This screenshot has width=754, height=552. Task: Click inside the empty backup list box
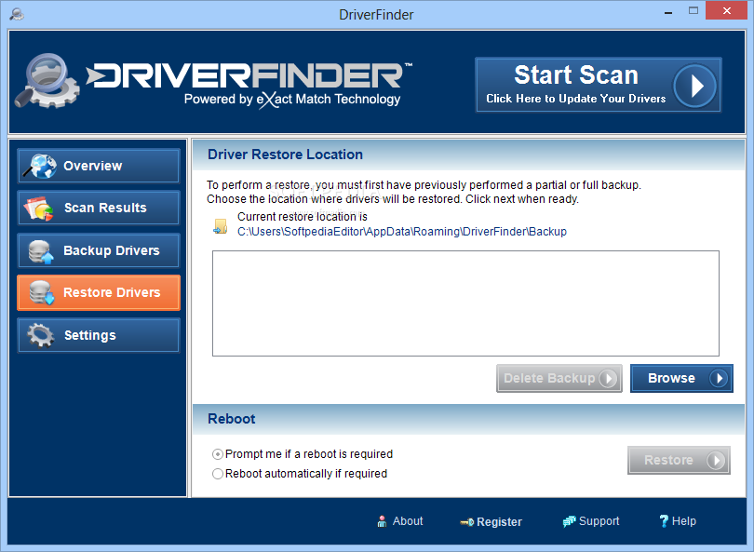click(465, 303)
